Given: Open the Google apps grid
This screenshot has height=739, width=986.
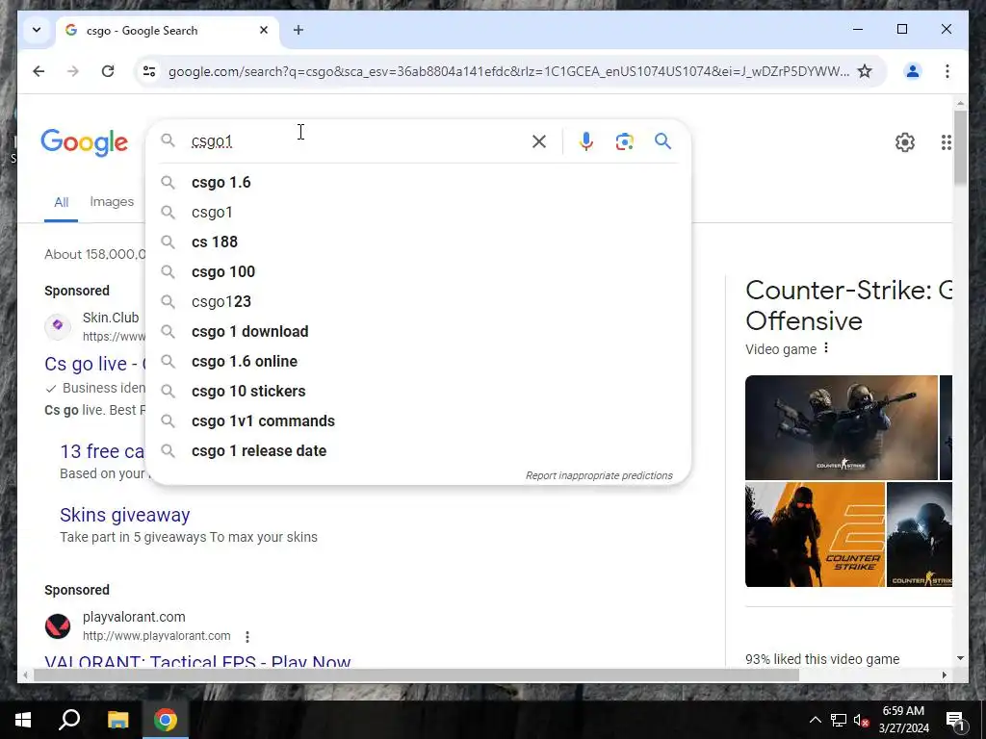Looking at the screenshot, I should [946, 142].
